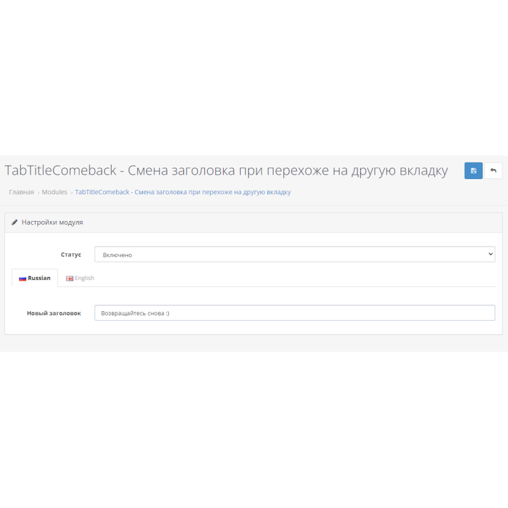Viewport: 508px width, 508px height.
Task: Click the chevron on the status dropdown
Action: pos(491,253)
